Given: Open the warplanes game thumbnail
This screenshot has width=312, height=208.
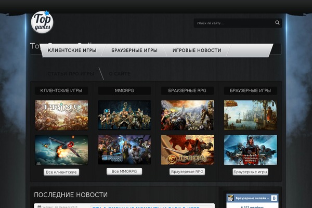Looking at the screenshot, I should tap(61, 150).
